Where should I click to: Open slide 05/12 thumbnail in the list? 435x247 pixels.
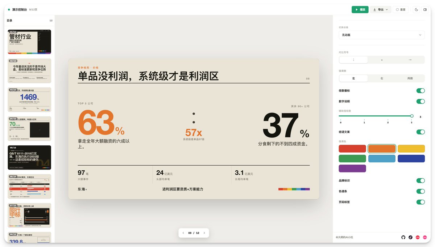29,158
